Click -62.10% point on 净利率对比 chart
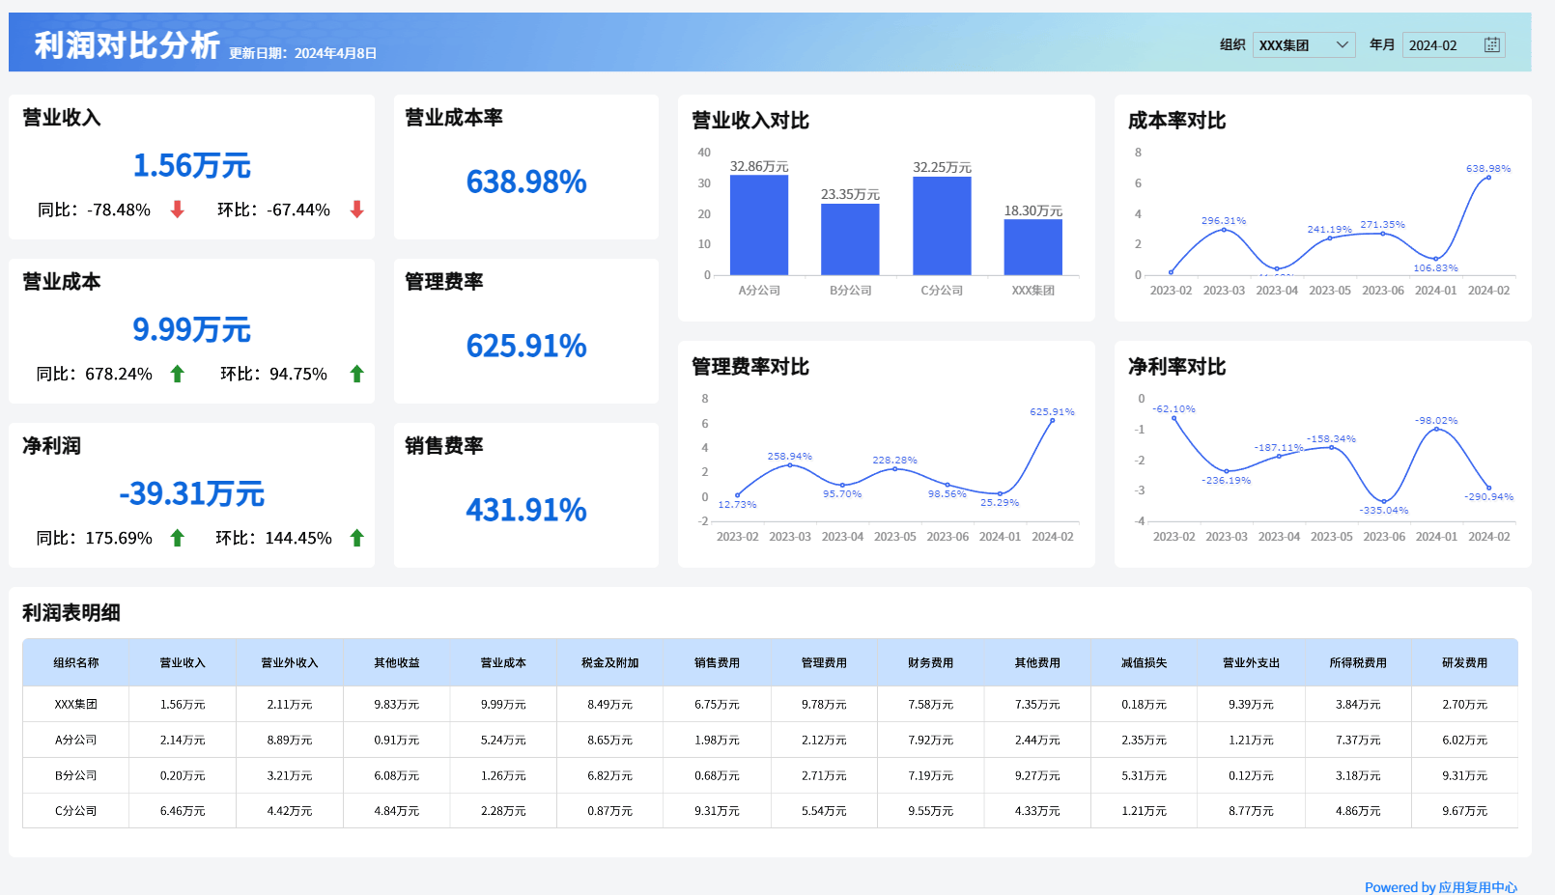Screen dimensions: 1555x895 click(1174, 418)
